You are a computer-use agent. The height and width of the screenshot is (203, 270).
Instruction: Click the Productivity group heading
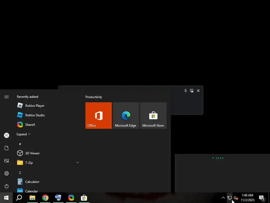pyautogui.click(x=94, y=97)
